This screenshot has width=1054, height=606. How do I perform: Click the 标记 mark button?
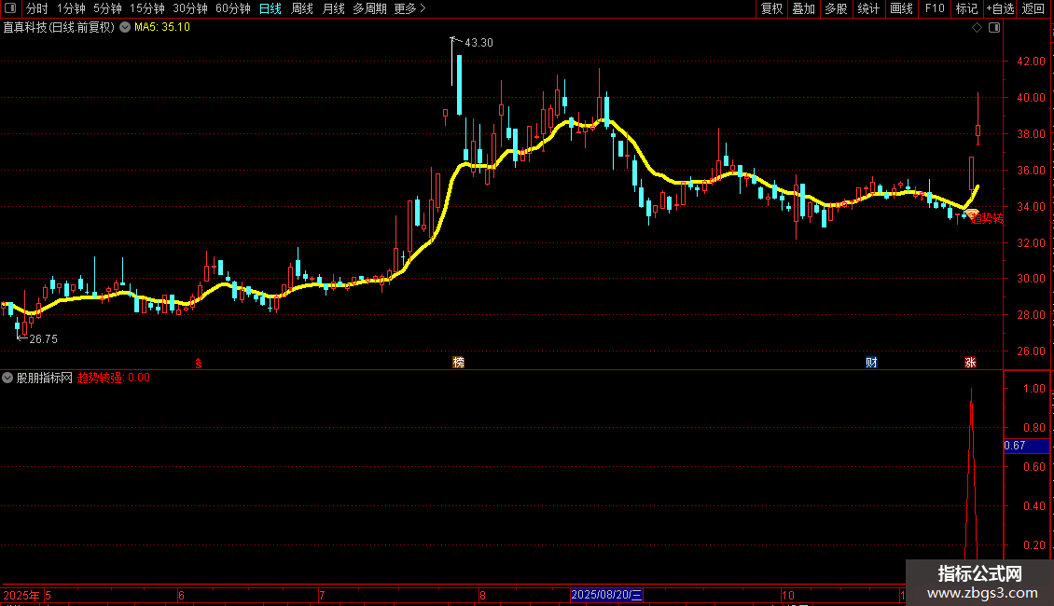point(966,8)
